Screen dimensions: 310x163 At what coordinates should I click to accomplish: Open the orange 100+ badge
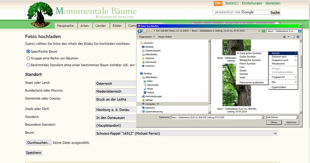click(x=218, y=3)
